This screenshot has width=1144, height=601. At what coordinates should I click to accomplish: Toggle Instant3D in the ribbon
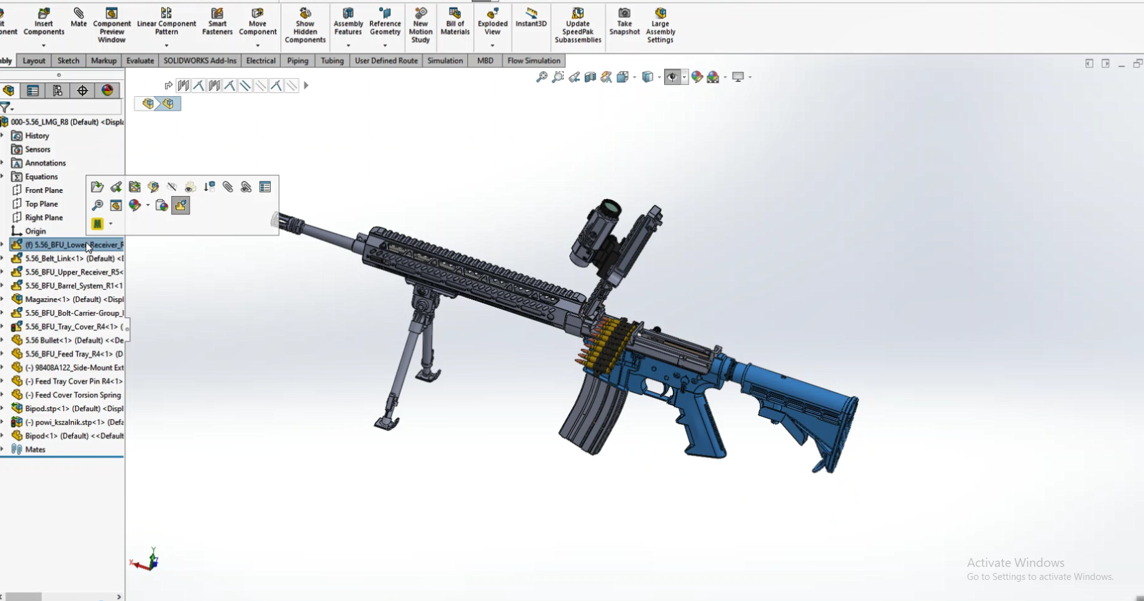click(x=531, y=17)
